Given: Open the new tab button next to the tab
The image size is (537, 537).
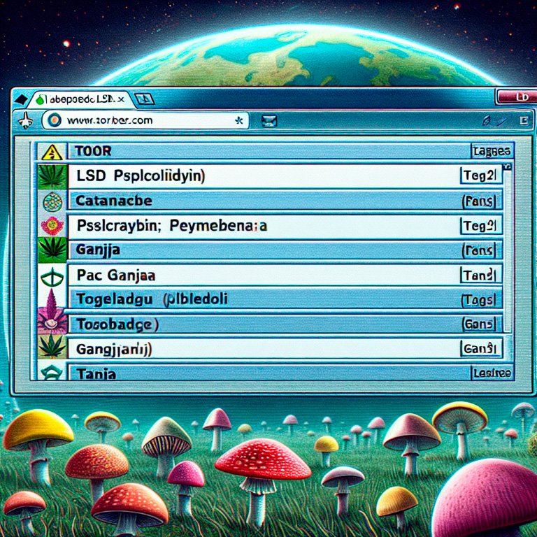Looking at the screenshot, I should point(143,100).
